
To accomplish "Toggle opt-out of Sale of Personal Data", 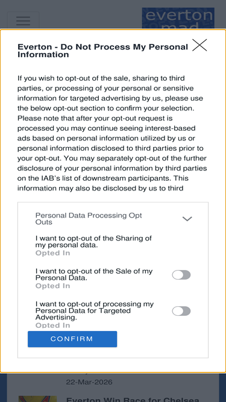I will coord(181,275).
